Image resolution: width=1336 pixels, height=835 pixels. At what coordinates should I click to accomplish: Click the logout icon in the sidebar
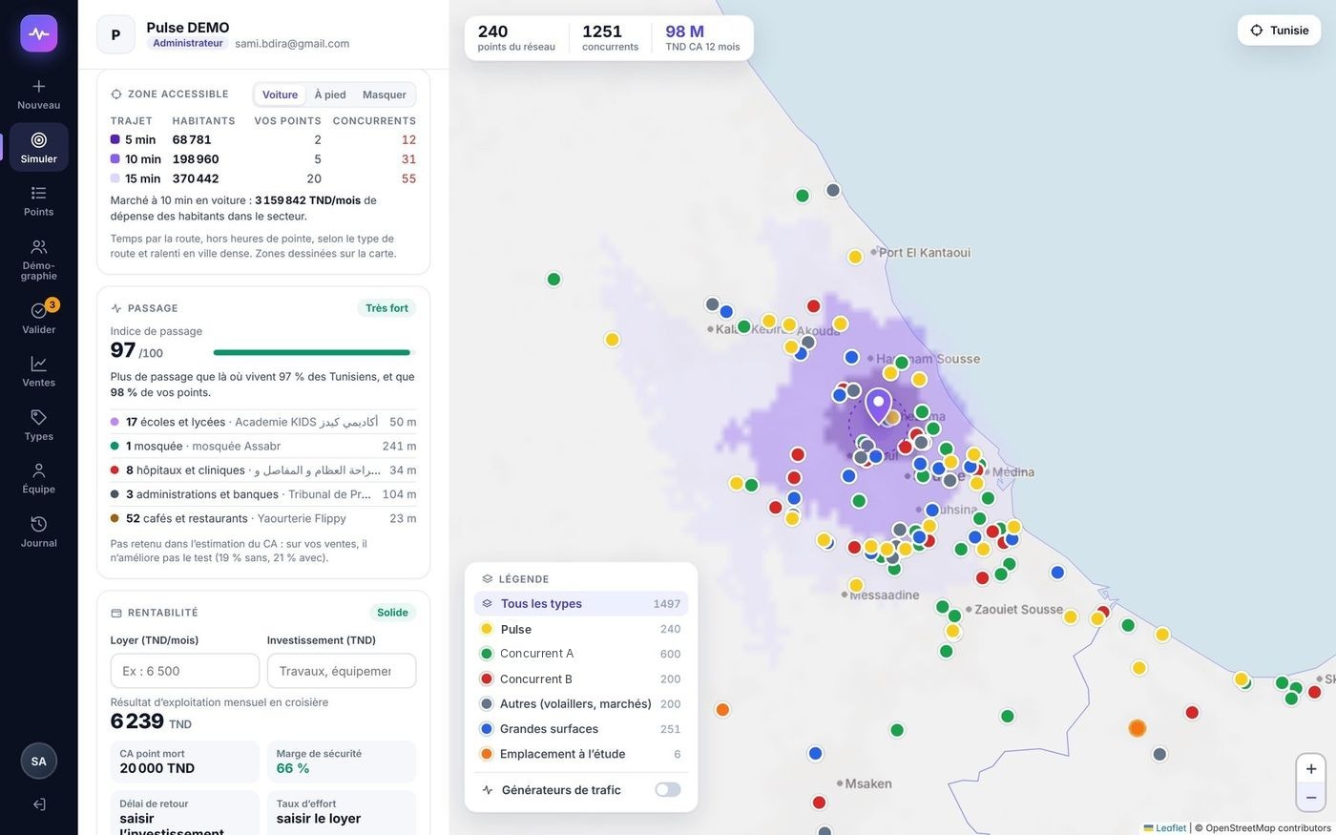tap(39, 804)
